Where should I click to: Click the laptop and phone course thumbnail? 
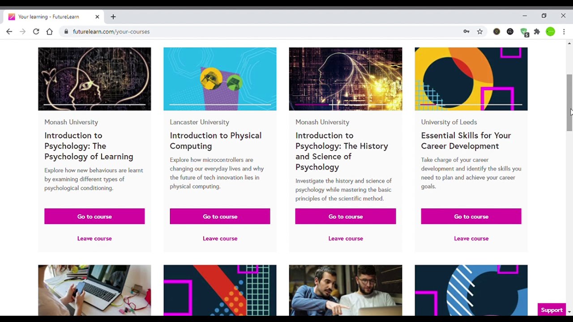94,290
